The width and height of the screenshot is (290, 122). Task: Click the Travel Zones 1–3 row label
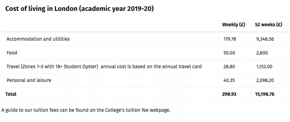tap(104, 67)
